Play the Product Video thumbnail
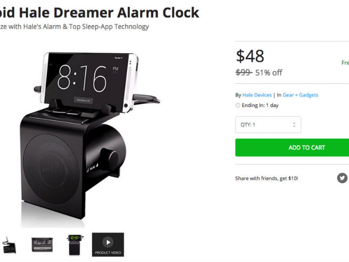The width and height of the screenshot is (349, 262). tap(108, 245)
